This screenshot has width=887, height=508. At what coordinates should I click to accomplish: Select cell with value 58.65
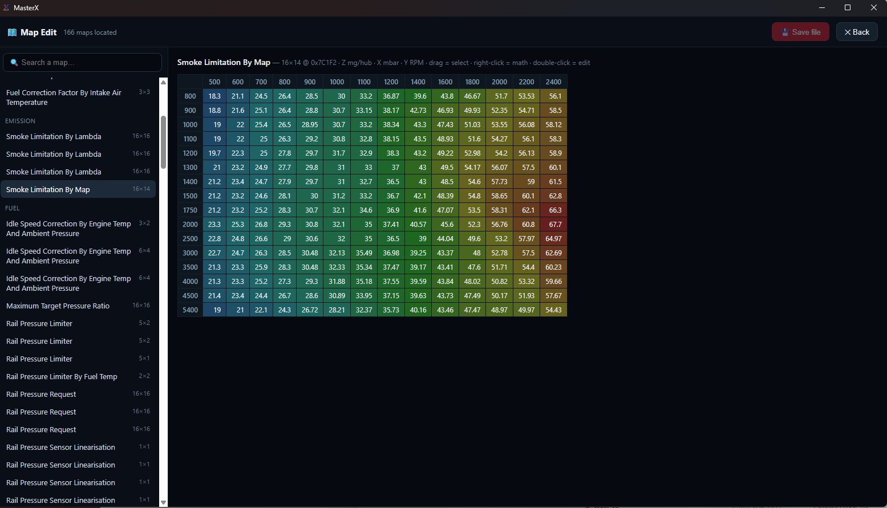(499, 196)
